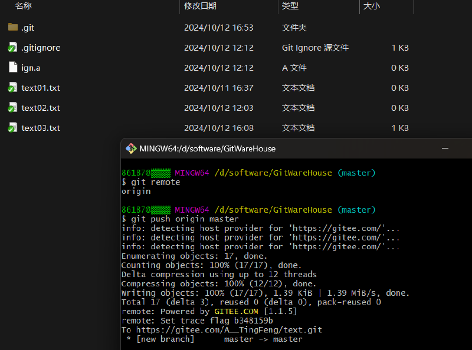
Task: Click the 'Total 17 (delta 3)' line
Action: pyautogui.click(x=251, y=302)
